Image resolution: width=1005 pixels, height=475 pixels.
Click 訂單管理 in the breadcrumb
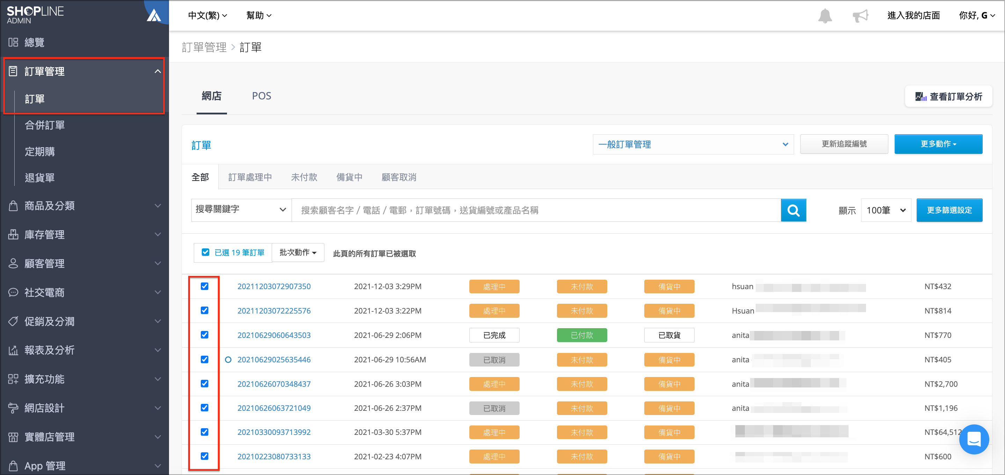[x=204, y=47]
